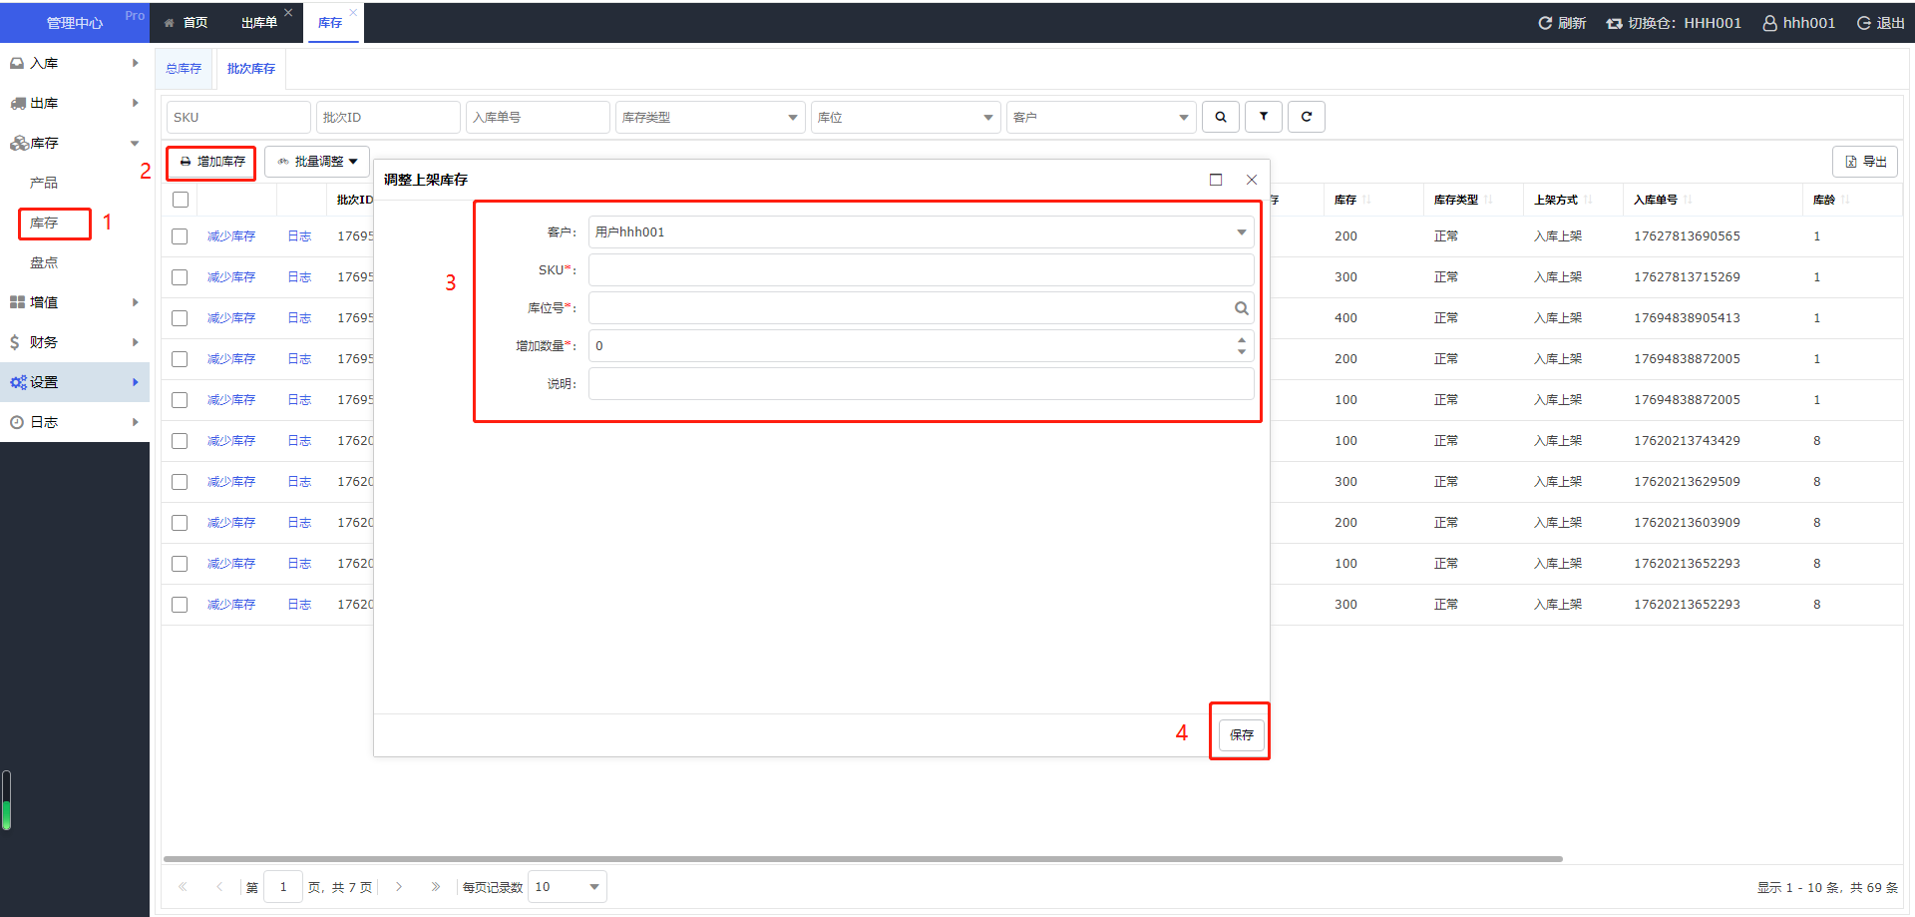The width and height of the screenshot is (1915, 917).
Task: Check the first row with 库存 200
Action: 180,236
